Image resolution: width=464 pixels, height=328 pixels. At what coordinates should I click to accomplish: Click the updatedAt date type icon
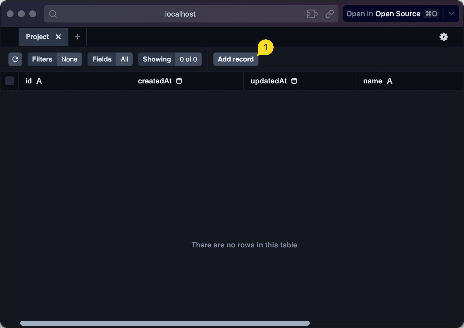(294, 81)
